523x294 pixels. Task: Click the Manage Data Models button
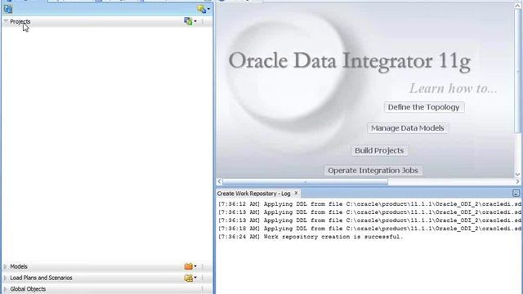point(408,128)
